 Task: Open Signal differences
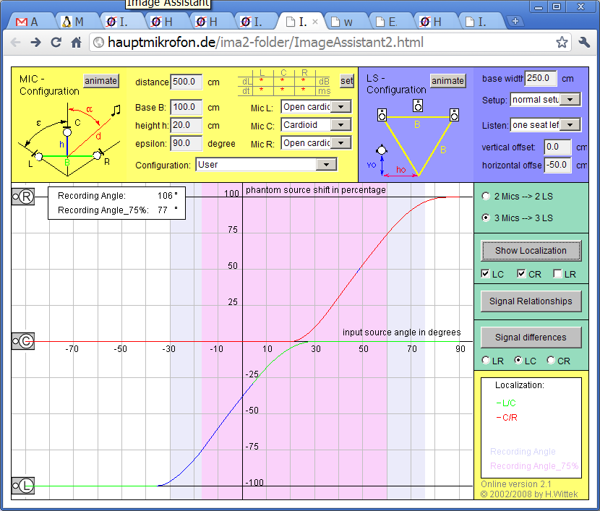(x=531, y=337)
